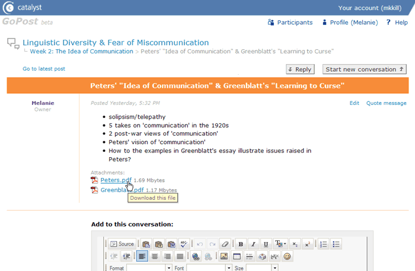Click the insert image icon
The height and width of the screenshot is (271, 415).
224,256
